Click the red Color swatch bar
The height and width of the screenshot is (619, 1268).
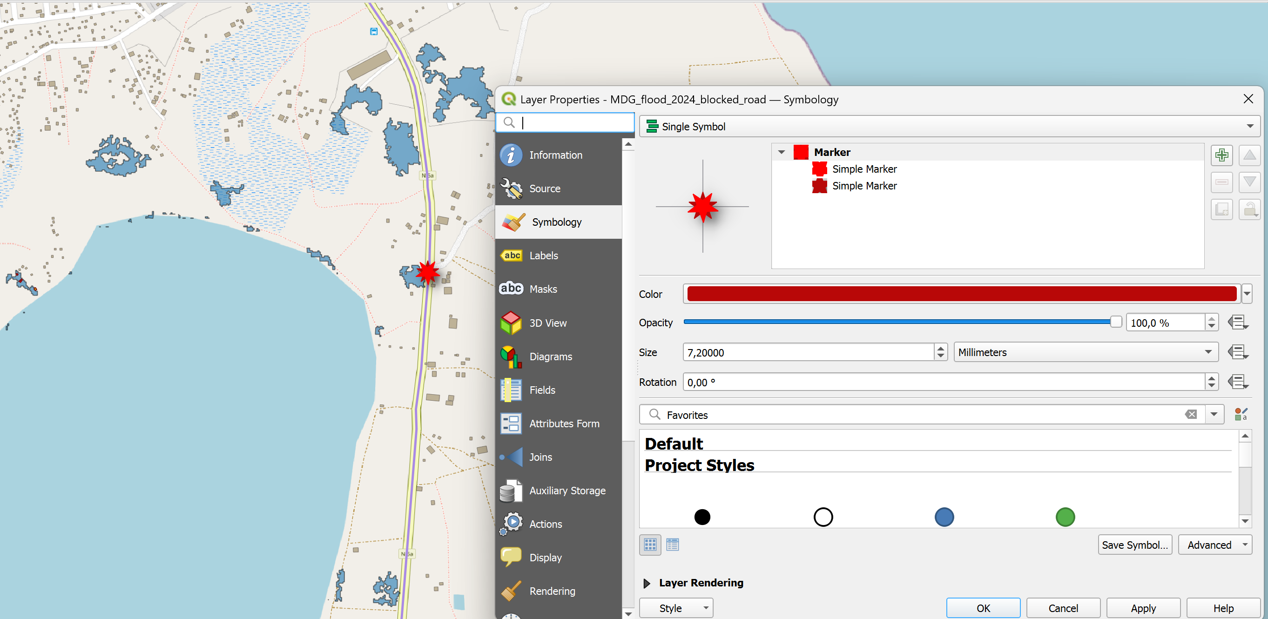[x=961, y=294]
